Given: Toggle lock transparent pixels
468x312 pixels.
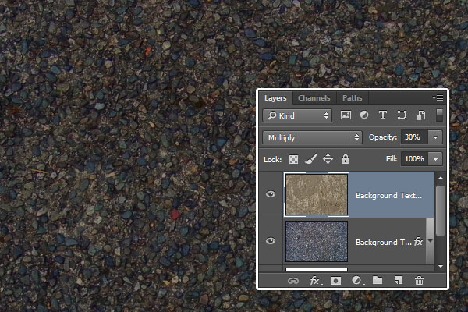Looking at the screenshot, I should click(294, 159).
